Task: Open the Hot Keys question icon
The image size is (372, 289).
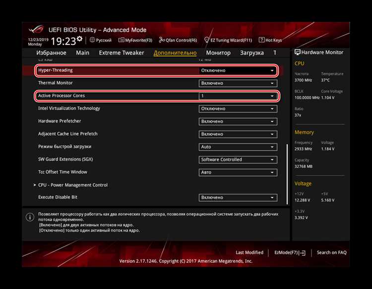Action: pyautogui.click(x=261, y=40)
